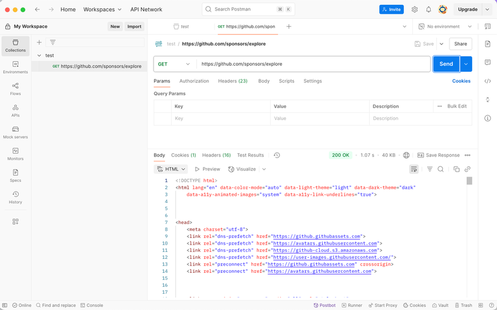
Task: Open the settings gear icon
Action: click(414, 10)
